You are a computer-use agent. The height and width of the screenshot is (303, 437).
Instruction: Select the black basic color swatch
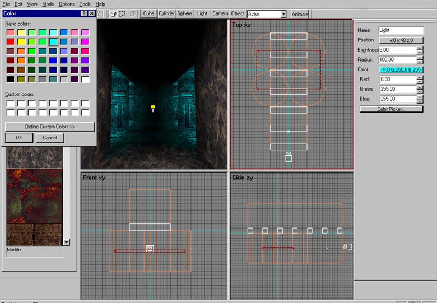10,80
